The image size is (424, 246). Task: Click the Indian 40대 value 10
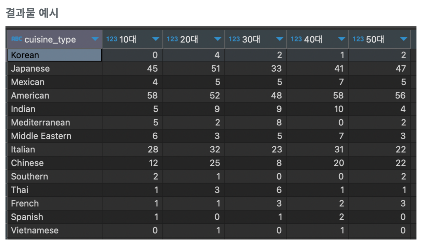pos(339,109)
